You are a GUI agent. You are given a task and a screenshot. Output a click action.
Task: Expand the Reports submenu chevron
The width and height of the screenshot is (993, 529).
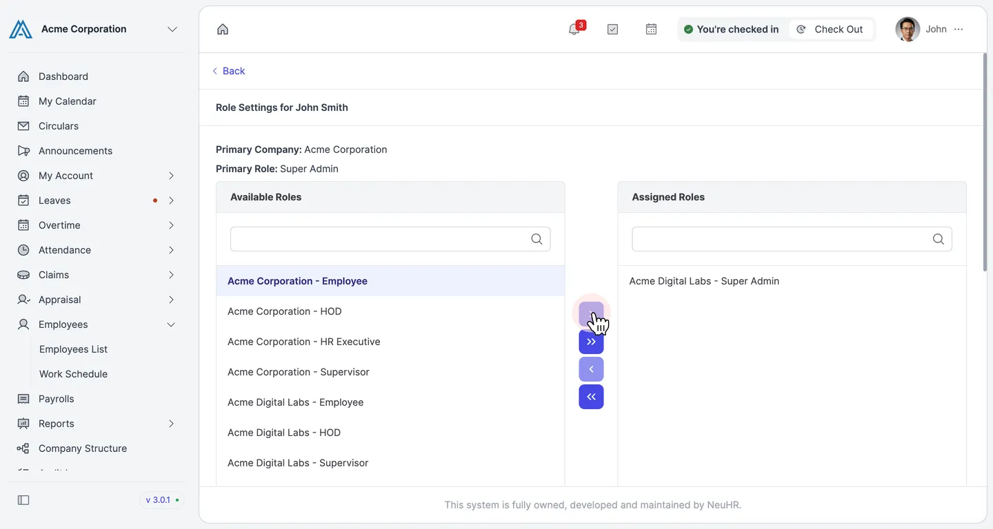171,424
